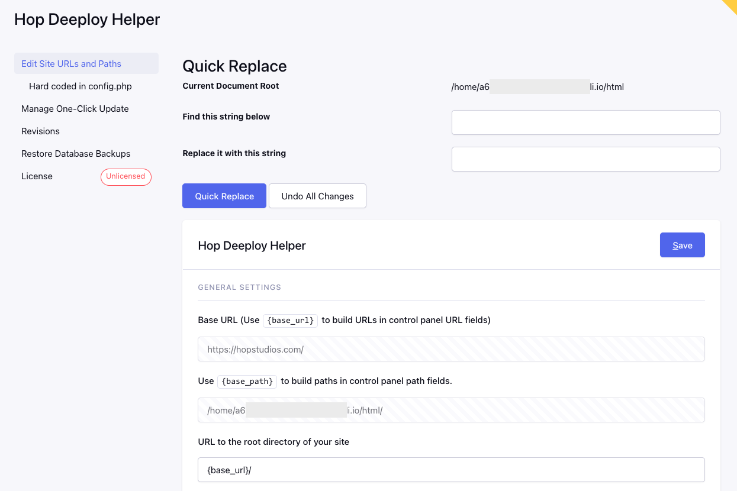Click the {base_url} code snippet chip
Viewport: 737px width, 491px height.
(x=290, y=320)
